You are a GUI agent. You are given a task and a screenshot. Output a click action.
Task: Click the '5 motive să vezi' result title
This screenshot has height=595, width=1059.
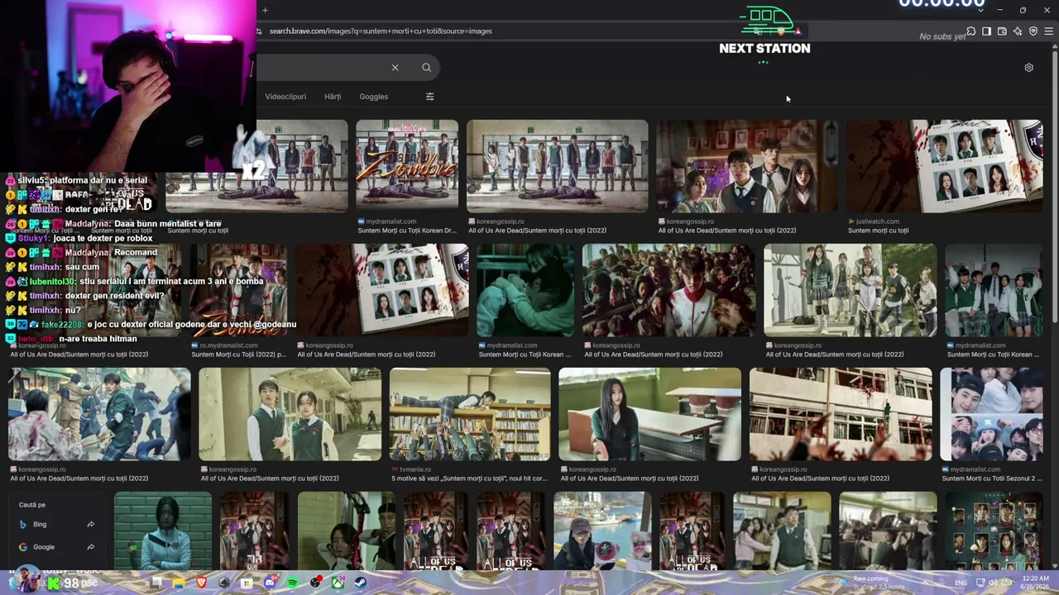(469, 478)
